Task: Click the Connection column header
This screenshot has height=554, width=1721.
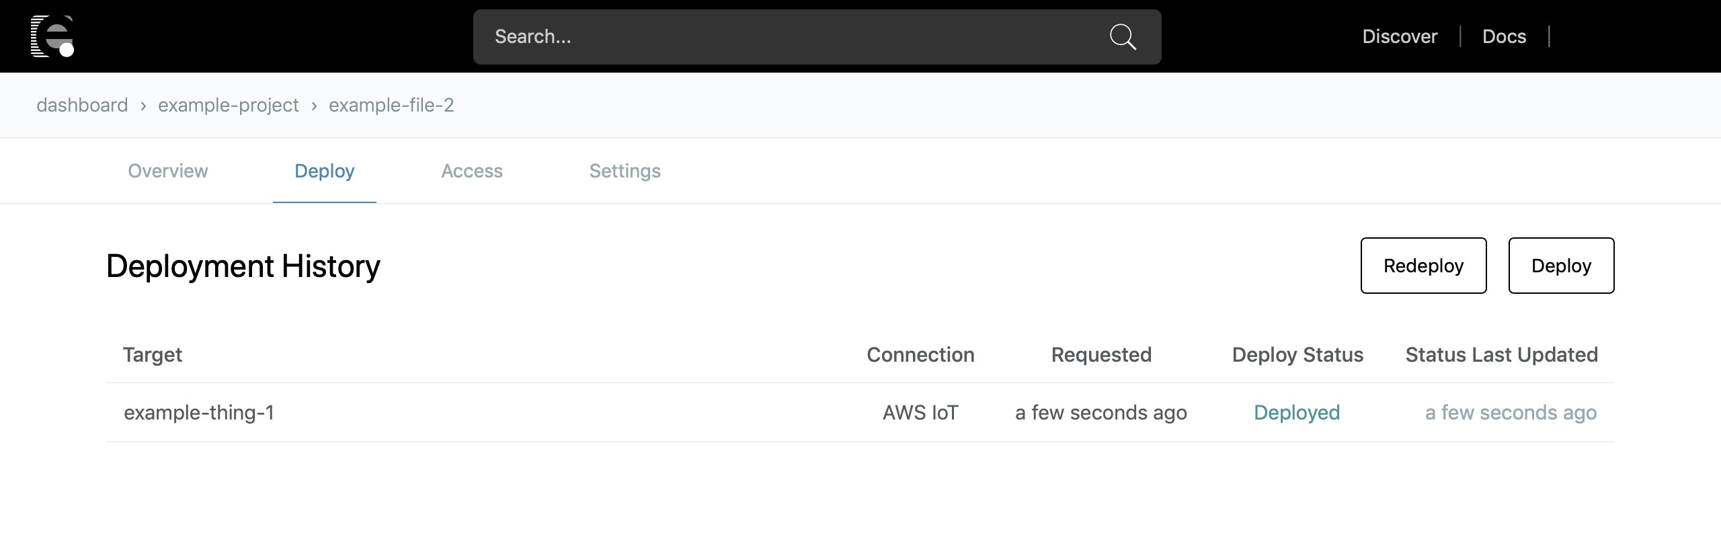Action: click(x=920, y=354)
